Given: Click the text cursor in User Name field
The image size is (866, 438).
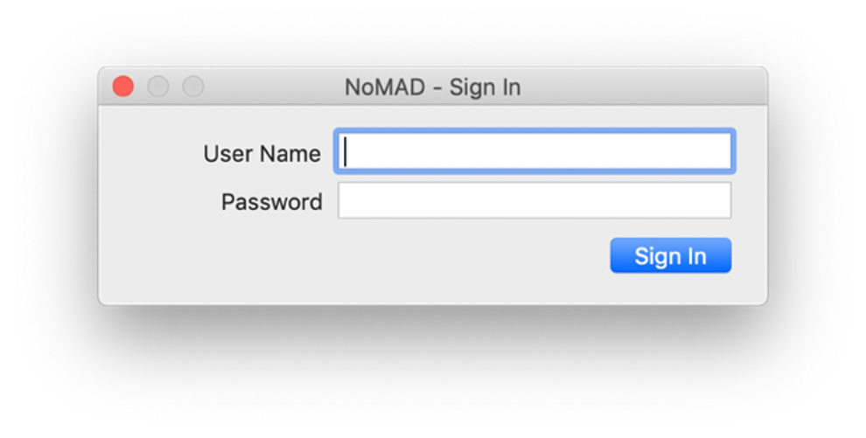Looking at the screenshot, I should point(346,152).
